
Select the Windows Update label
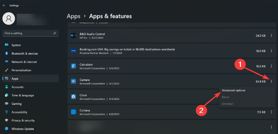[23, 129]
